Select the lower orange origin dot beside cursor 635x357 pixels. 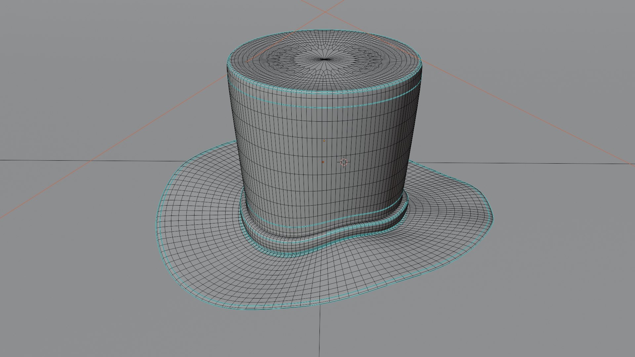click(x=323, y=162)
